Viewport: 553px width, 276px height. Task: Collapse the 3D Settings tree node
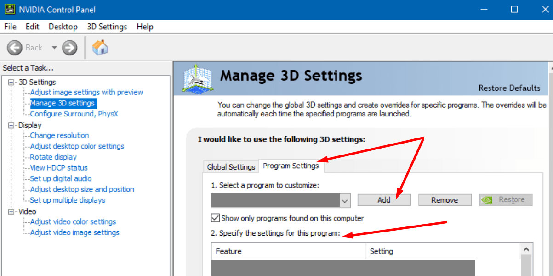(x=11, y=82)
